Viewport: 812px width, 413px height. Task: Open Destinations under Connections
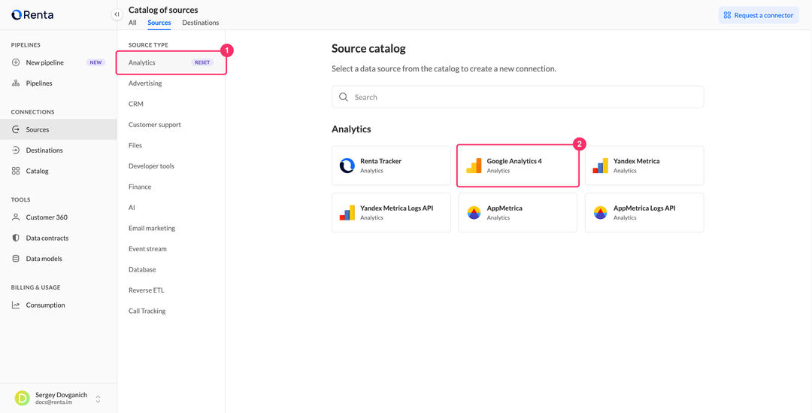coord(59,150)
